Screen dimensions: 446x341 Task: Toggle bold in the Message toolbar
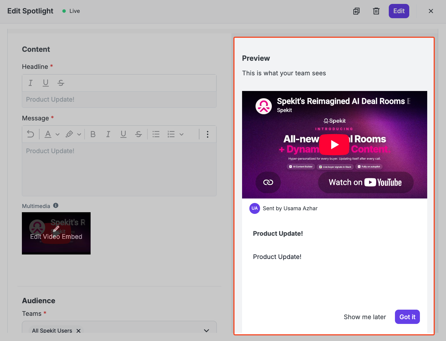(x=93, y=134)
